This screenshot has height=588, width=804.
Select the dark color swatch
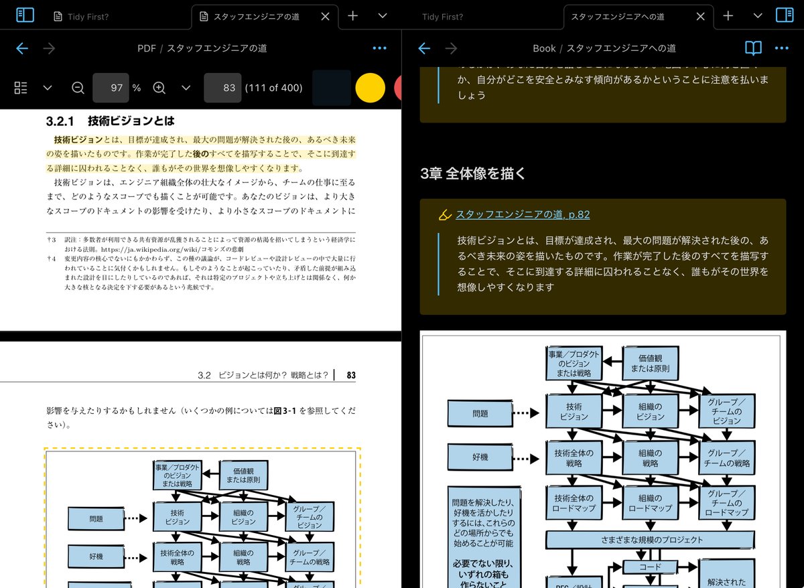click(x=332, y=88)
